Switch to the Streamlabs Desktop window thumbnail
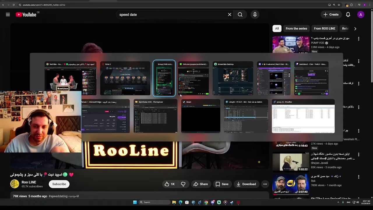The height and width of the screenshot is (210, 373). click(233, 78)
